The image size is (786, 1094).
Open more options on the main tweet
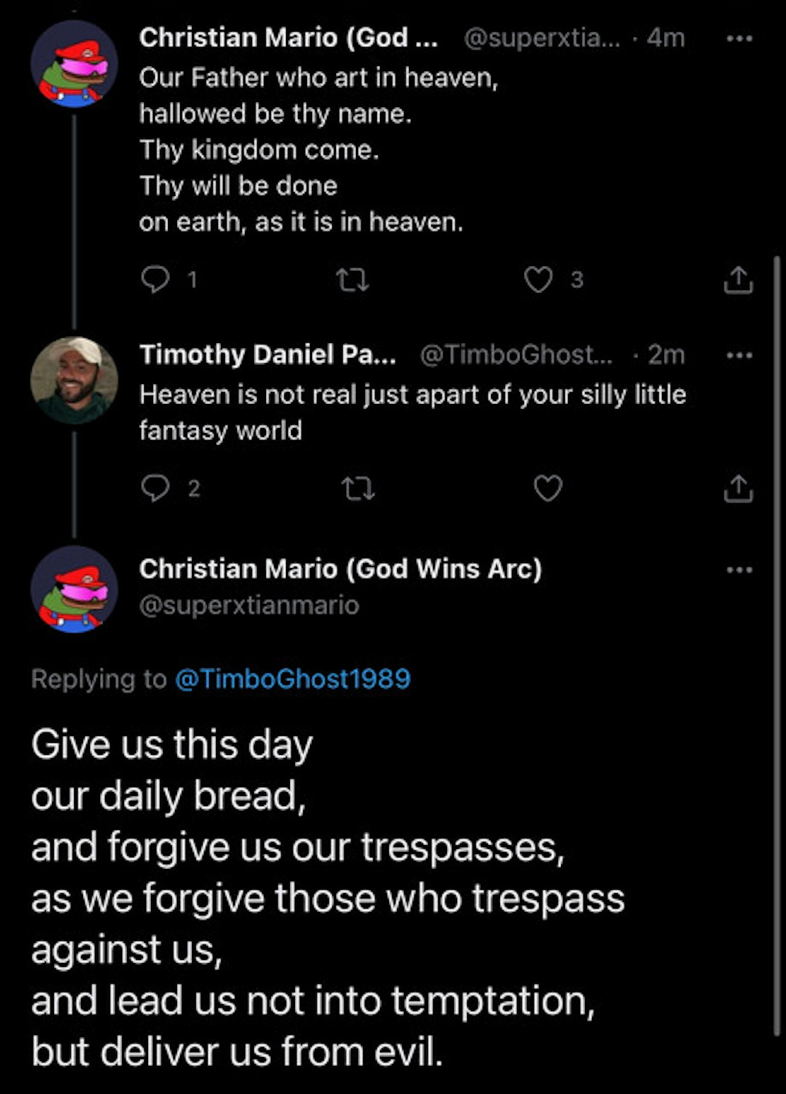click(x=740, y=570)
